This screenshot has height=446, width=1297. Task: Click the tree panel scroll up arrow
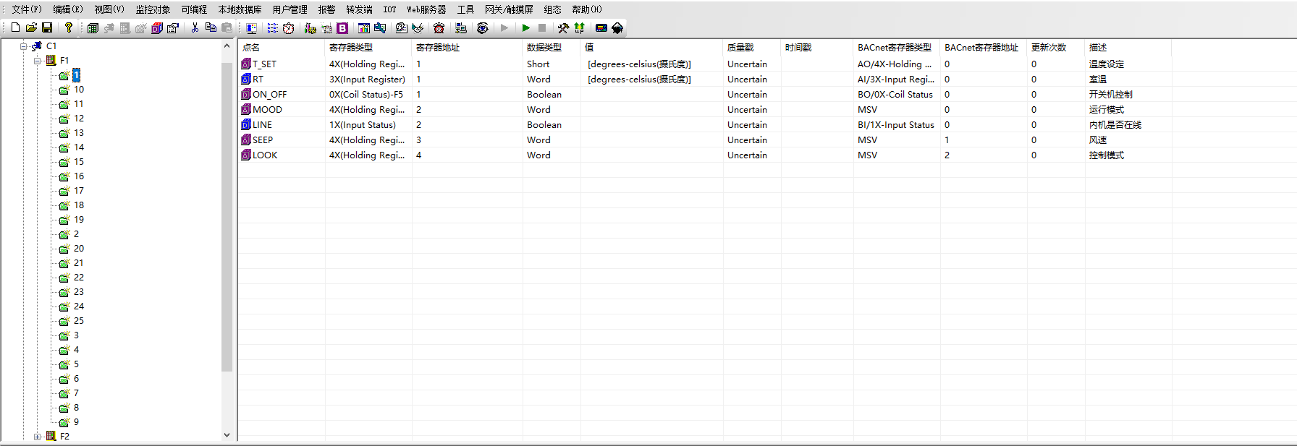pyautogui.click(x=227, y=46)
